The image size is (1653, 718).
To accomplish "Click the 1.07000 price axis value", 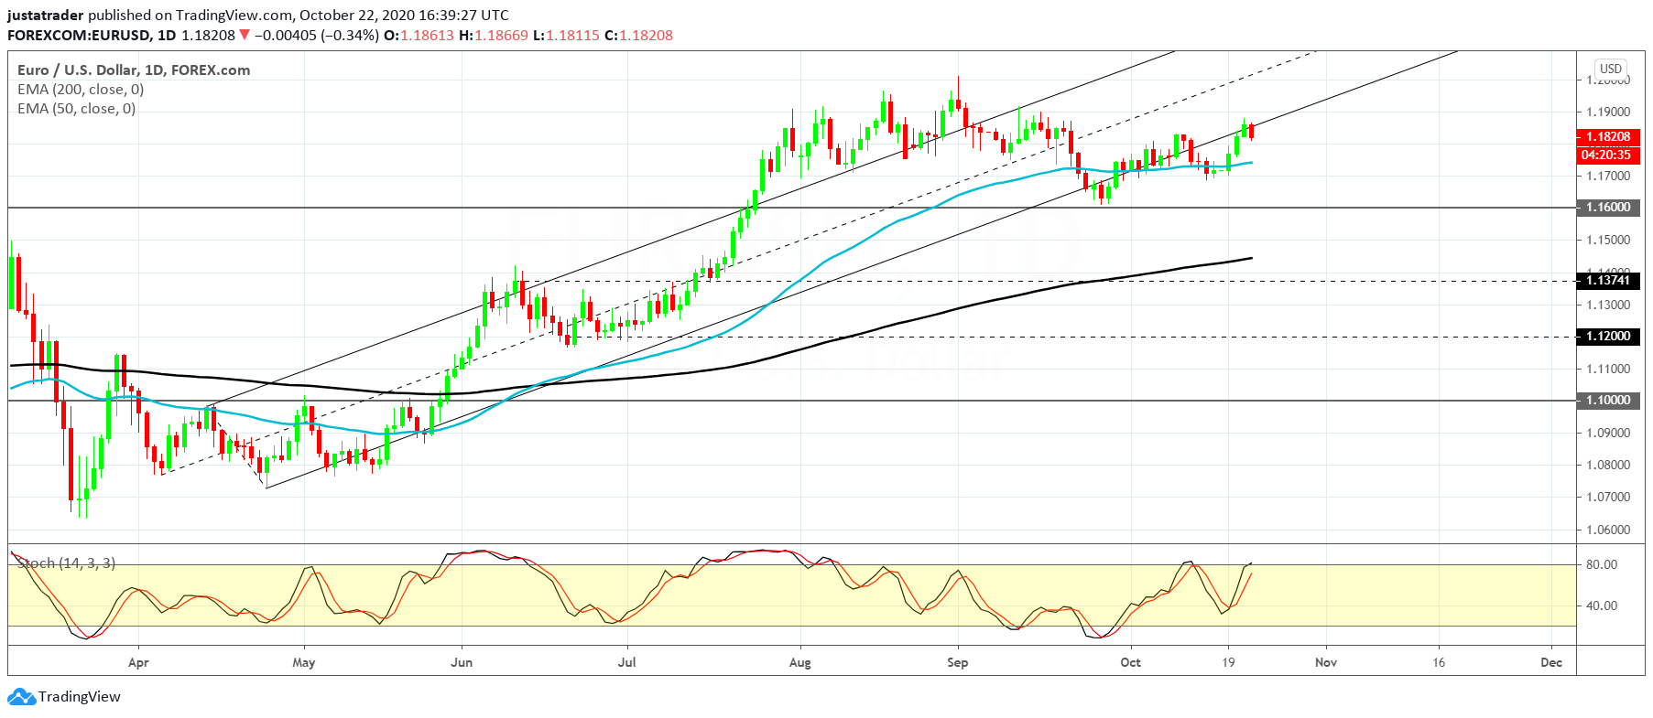I will (1608, 497).
